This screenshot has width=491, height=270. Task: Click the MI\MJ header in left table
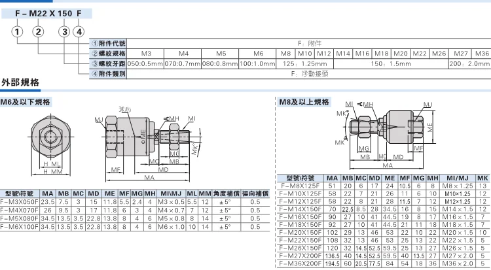171,194
